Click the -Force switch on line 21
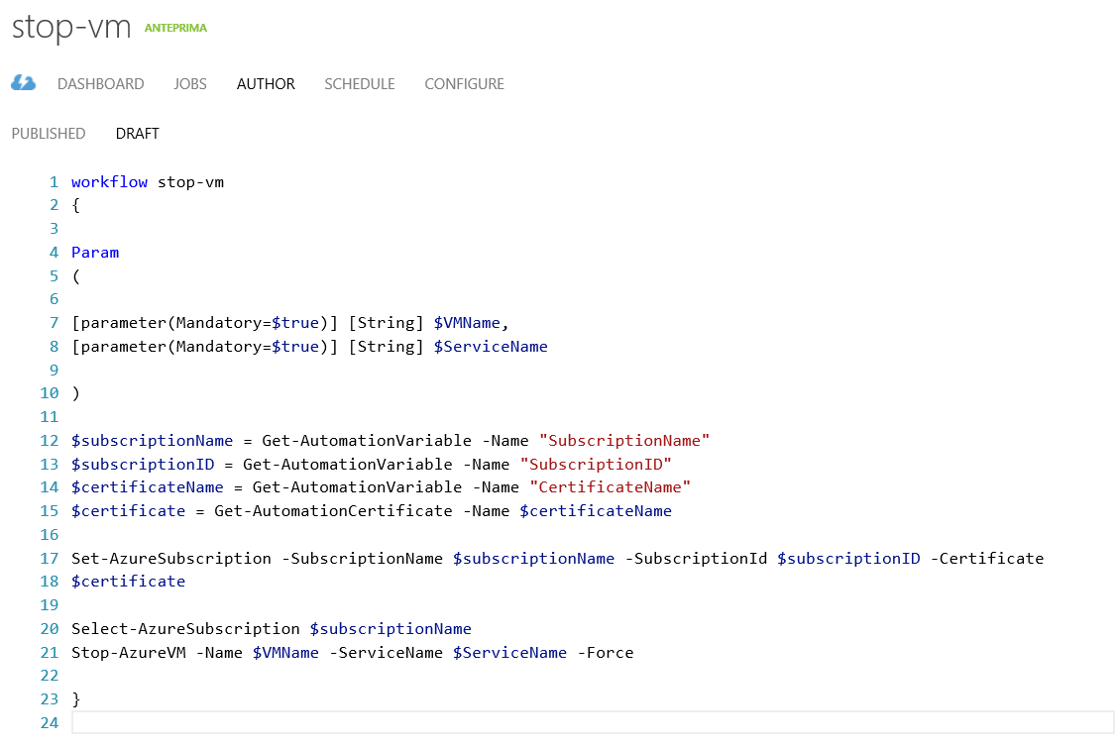Viewport: 1118px width, 747px height. click(x=606, y=652)
